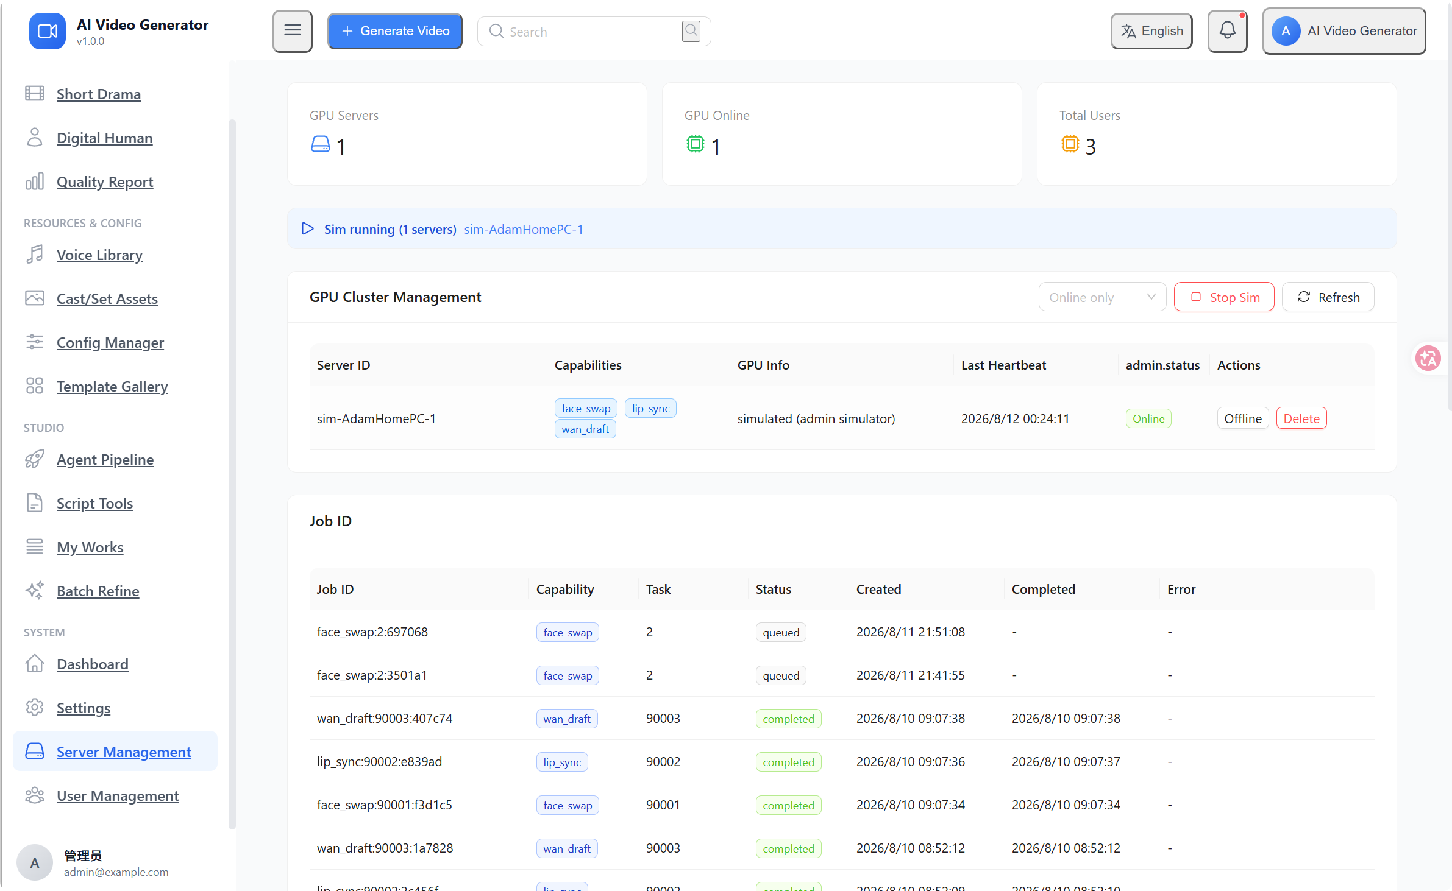Click the Generate Video button

point(395,31)
